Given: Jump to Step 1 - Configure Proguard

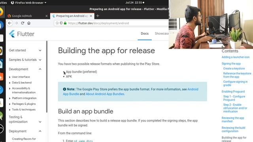Looking at the screenshot, I should tap(234, 98).
